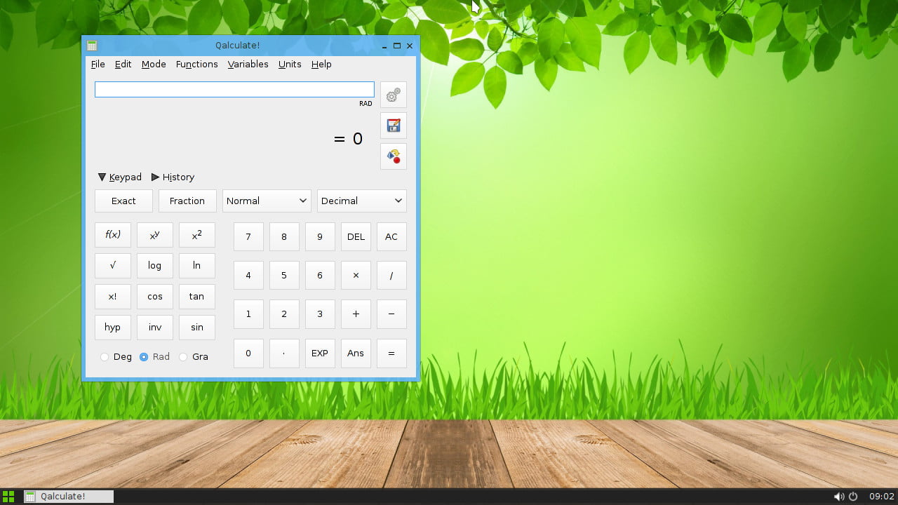The image size is (898, 505).
Task: Click the 09:02 clock in the taskbar
Action: pyautogui.click(x=882, y=497)
